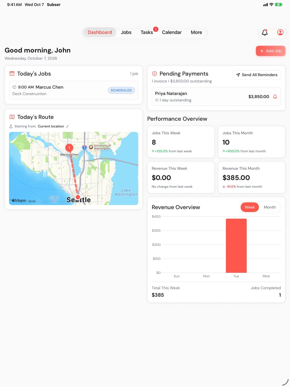The image size is (290, 387).
Task: Tap the Interstate 5 shield on the map
Action: 85,148
